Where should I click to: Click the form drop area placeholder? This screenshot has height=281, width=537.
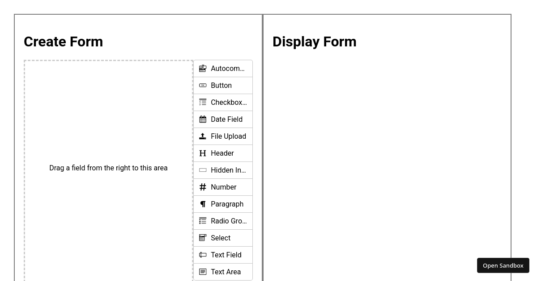(x=108, y=168)
